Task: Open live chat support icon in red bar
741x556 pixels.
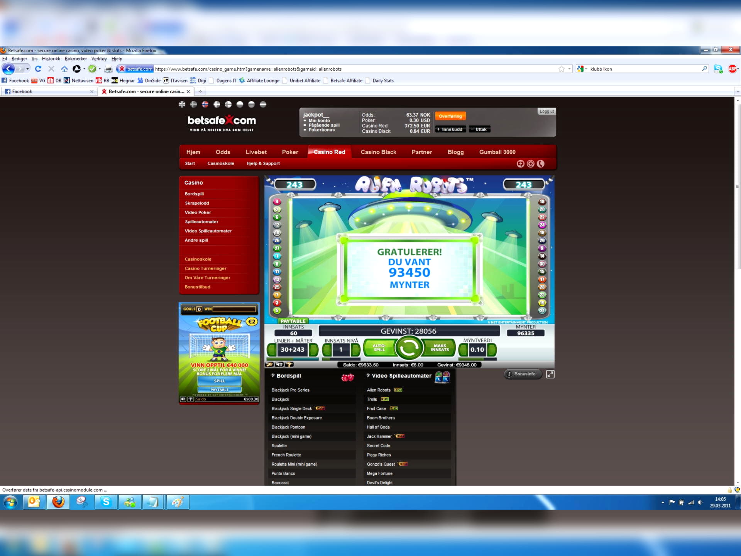Action: tap(521, 164)
